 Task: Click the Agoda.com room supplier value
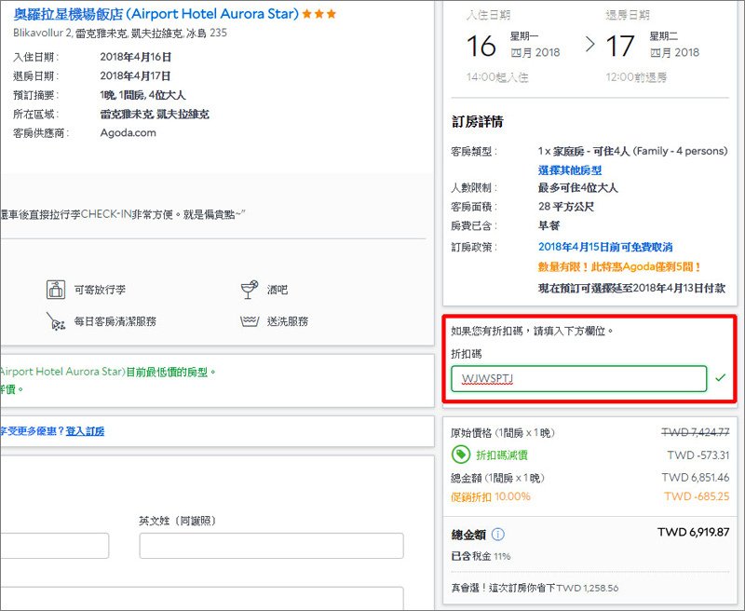pos(128,133)
